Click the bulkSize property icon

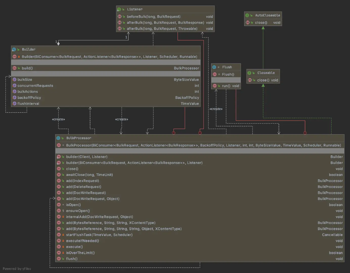(14, 80)
